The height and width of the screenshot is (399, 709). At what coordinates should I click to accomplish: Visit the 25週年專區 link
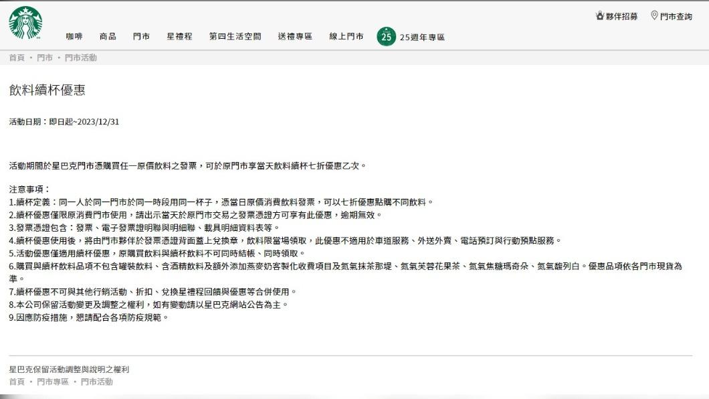click(x=422, y=37)
